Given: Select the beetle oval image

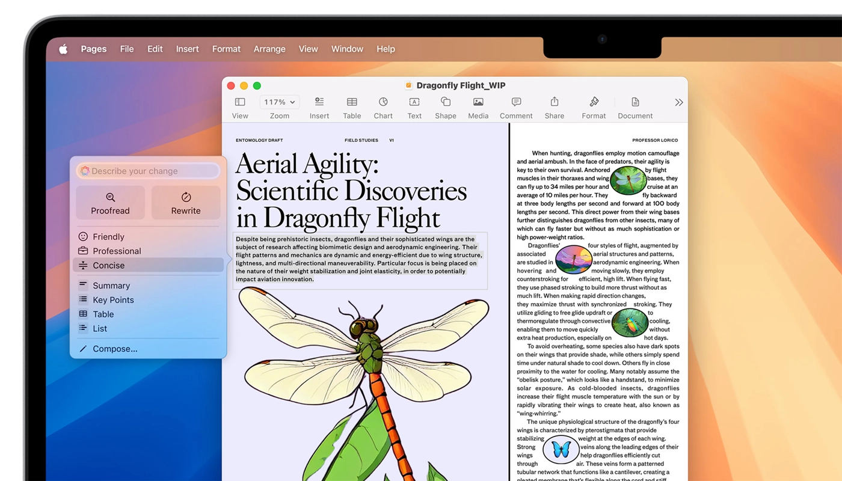Looking at the screenshot, I should pyautogui.click(x=630, y=322).
